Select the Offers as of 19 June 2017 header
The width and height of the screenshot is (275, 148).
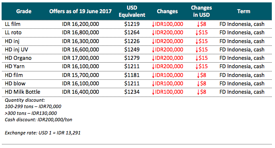point(80,12)
